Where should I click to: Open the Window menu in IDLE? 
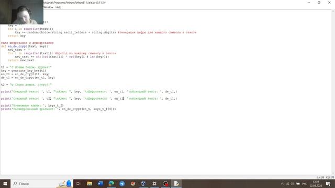tap(49, 7)
